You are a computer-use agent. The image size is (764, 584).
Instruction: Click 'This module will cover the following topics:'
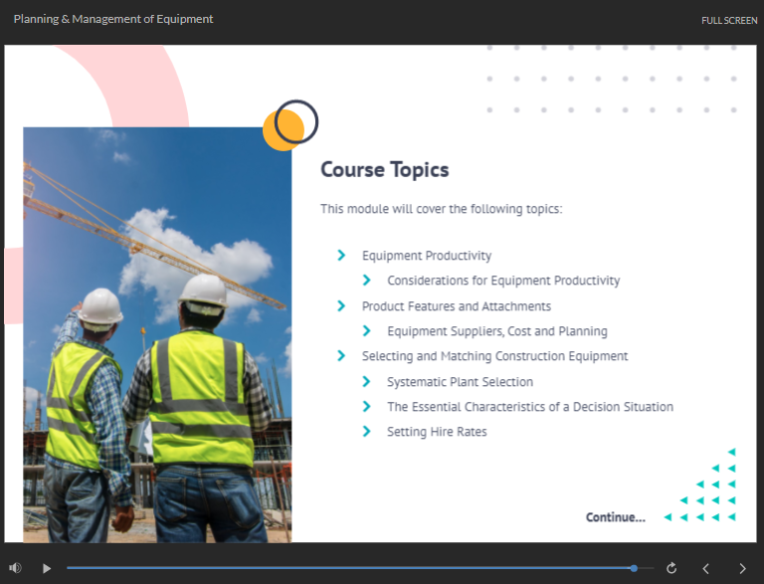pyautogui.click(x=441, y=209)
